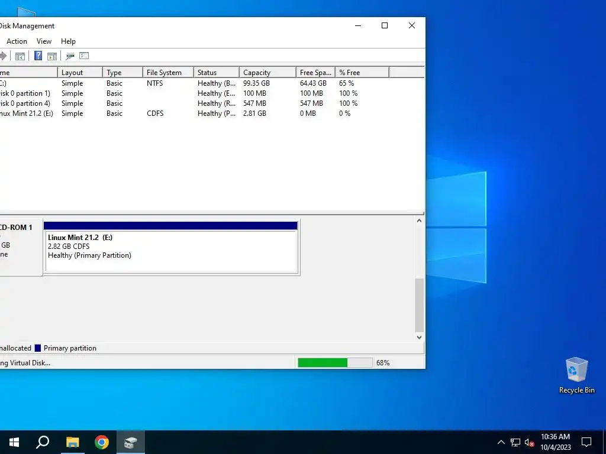Sort by Type column header

(x=123, y=73)
